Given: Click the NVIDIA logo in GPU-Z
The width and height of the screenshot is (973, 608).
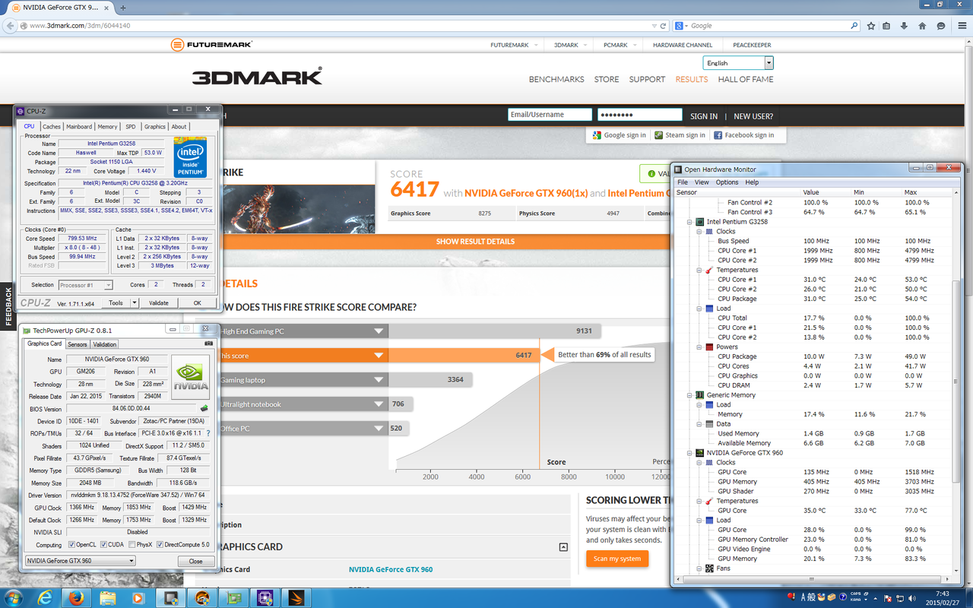Looking at the screenshot, I should click(x=190, y=378).
